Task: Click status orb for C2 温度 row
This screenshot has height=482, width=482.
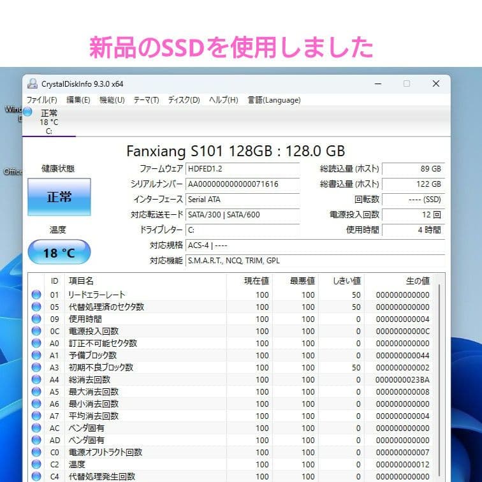Action: 36,464
